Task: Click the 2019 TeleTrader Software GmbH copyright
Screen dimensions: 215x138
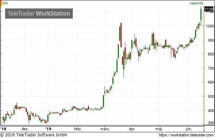Action: (x=34, y=135)
